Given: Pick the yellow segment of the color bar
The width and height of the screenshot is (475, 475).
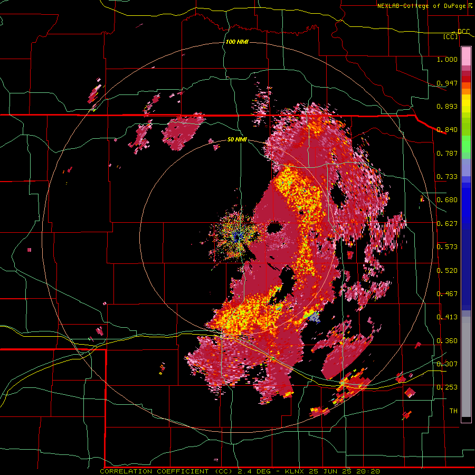Looking at the screenshot, I should 466,104.
